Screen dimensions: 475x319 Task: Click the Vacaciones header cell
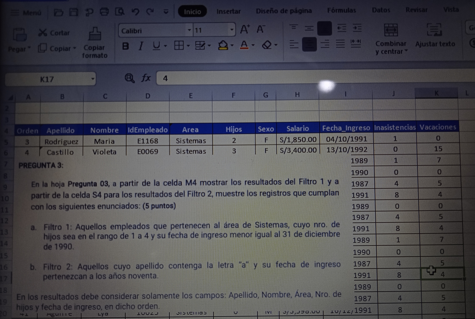[438, 127]
